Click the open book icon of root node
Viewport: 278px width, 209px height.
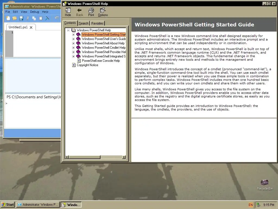pos(73,30)
